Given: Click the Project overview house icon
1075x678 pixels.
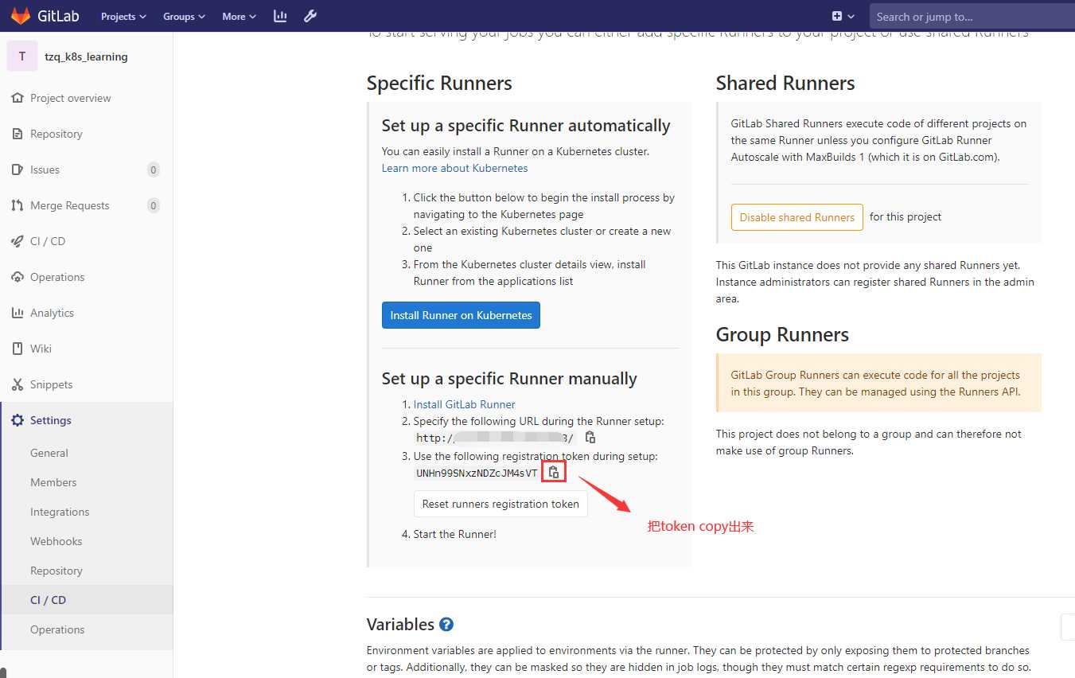Looking at the screenshot, I should [18, 98].
